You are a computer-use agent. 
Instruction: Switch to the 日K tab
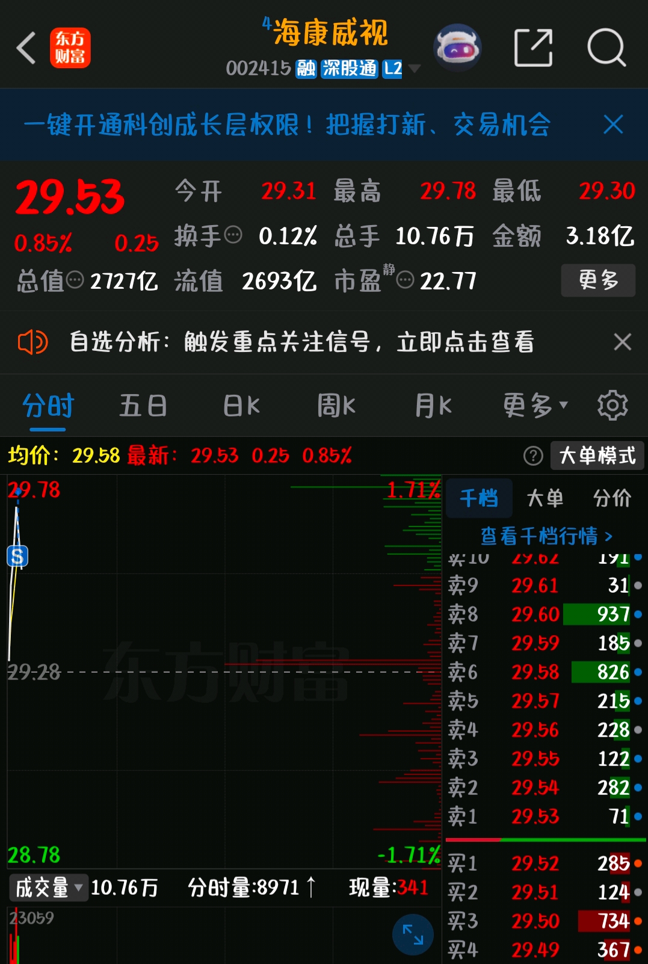(242, 406)
